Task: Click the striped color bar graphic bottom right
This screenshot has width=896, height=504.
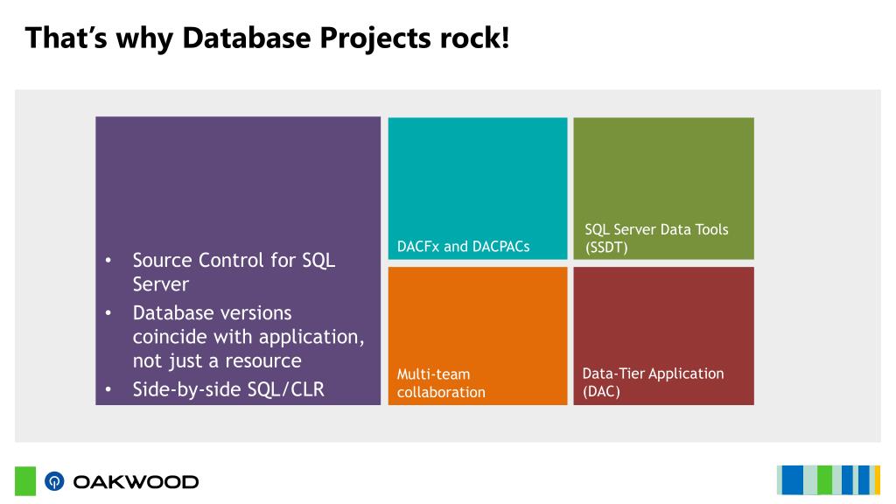Action: coord(829,480)
